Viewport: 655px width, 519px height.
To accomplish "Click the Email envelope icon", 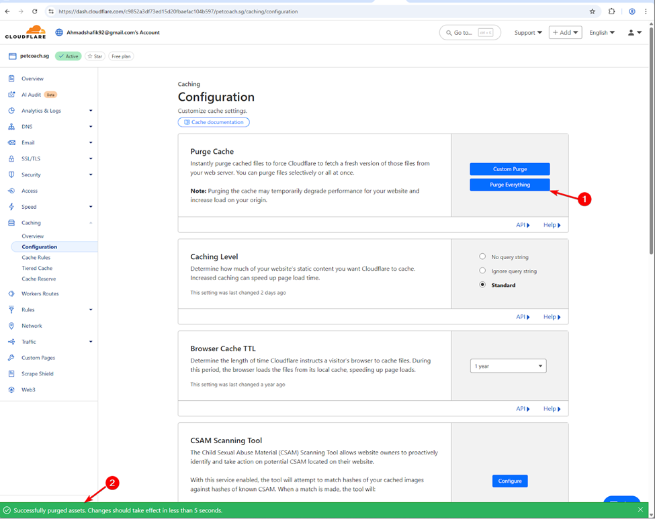I will click(x=11, y=142).
